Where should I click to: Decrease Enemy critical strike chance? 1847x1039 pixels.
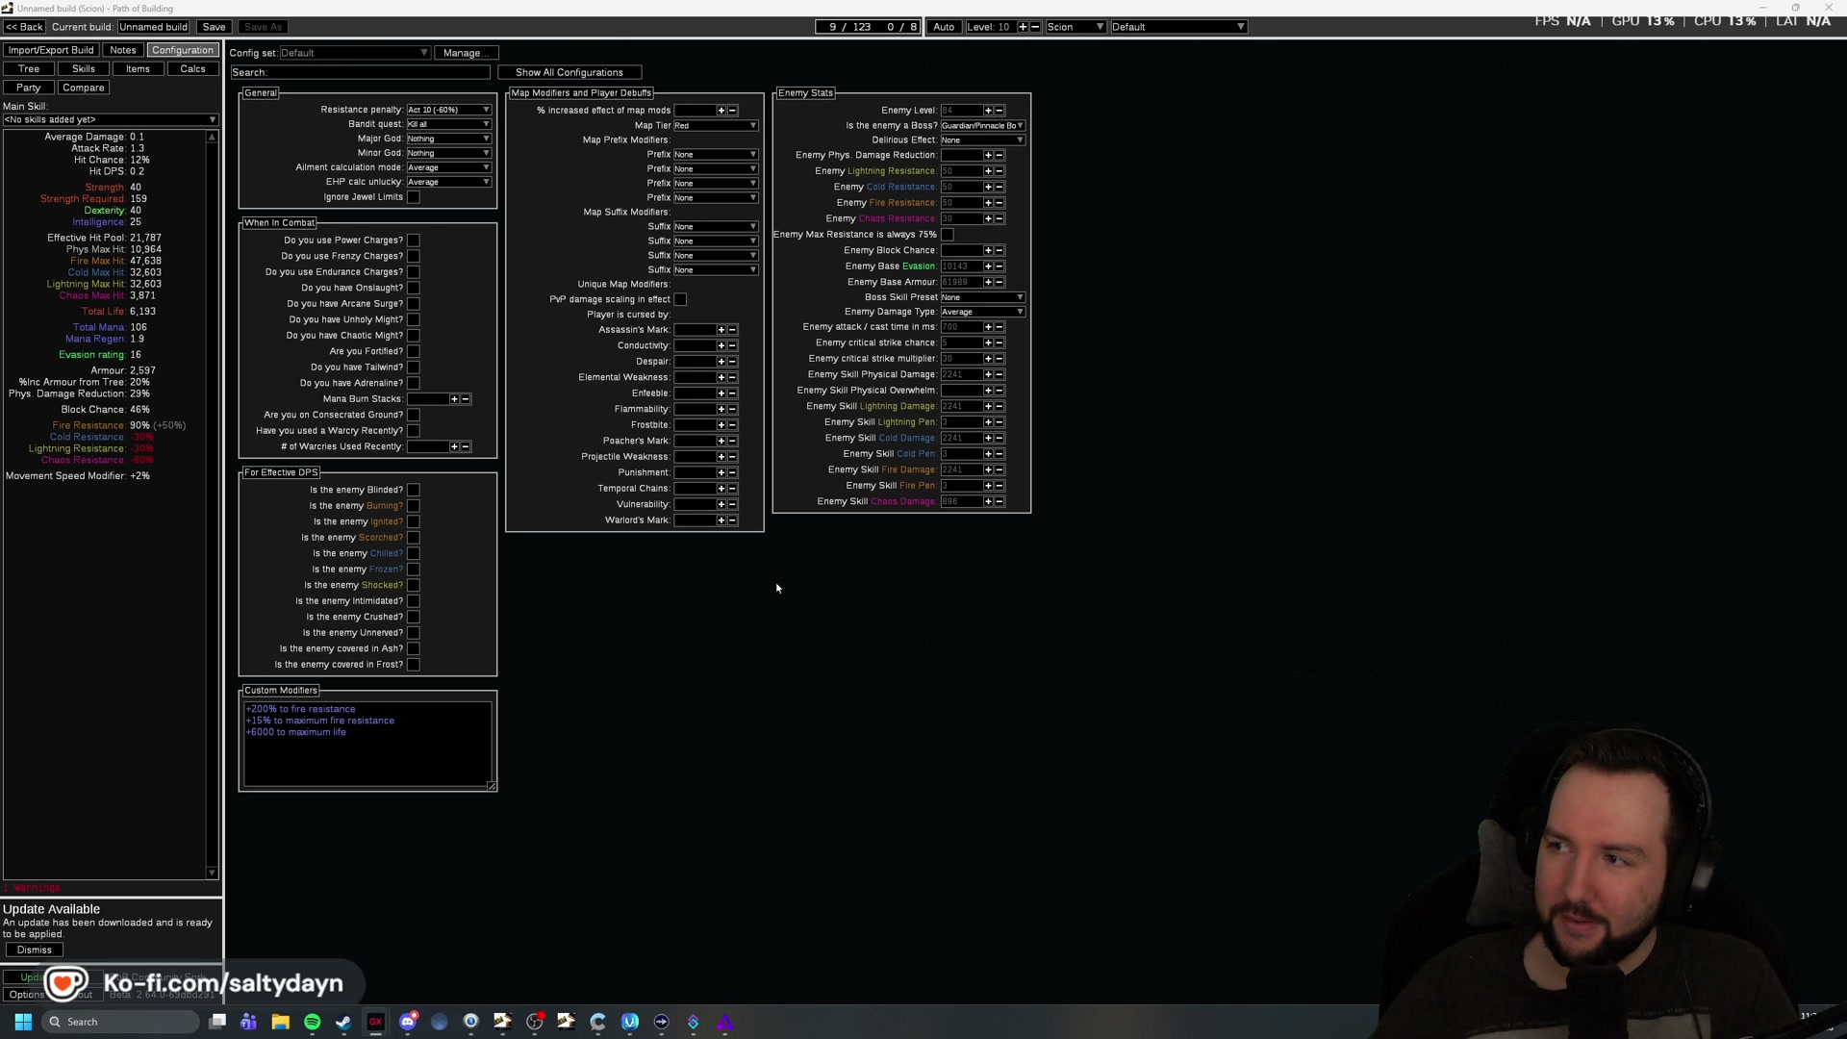click(x=999, y=342)
